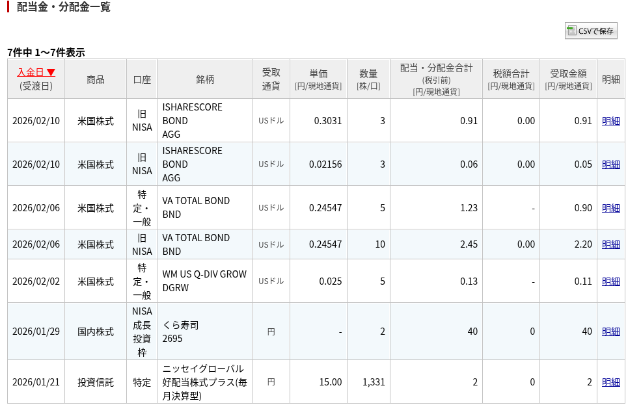Show 明細 for くら寿司 dividend
The image size is (641, 416).
tap(610, 331)
